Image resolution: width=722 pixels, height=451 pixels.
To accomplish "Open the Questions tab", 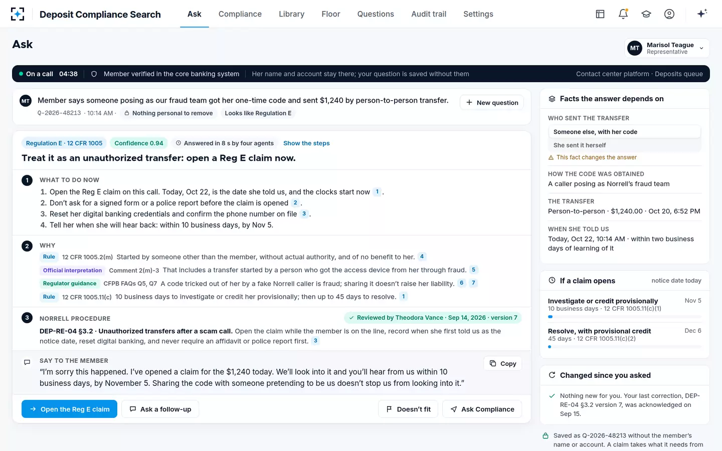I will click(x=376, y=14).
